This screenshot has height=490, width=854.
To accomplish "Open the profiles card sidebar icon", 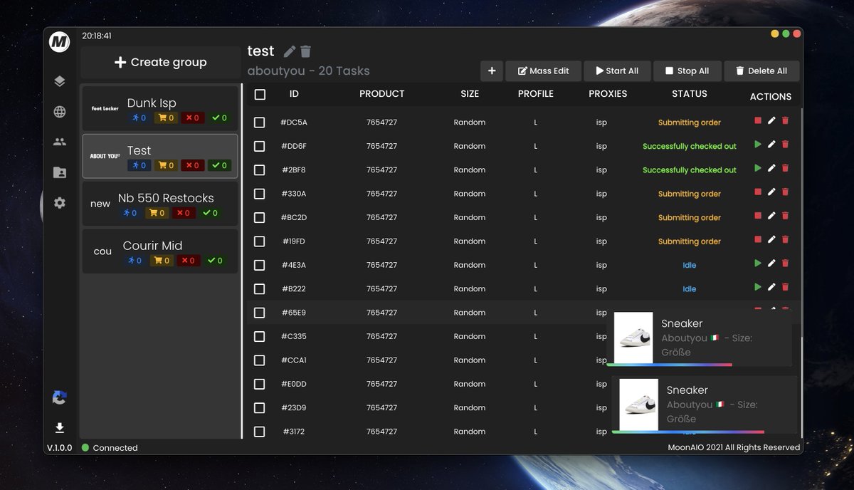I will point(60,172).
